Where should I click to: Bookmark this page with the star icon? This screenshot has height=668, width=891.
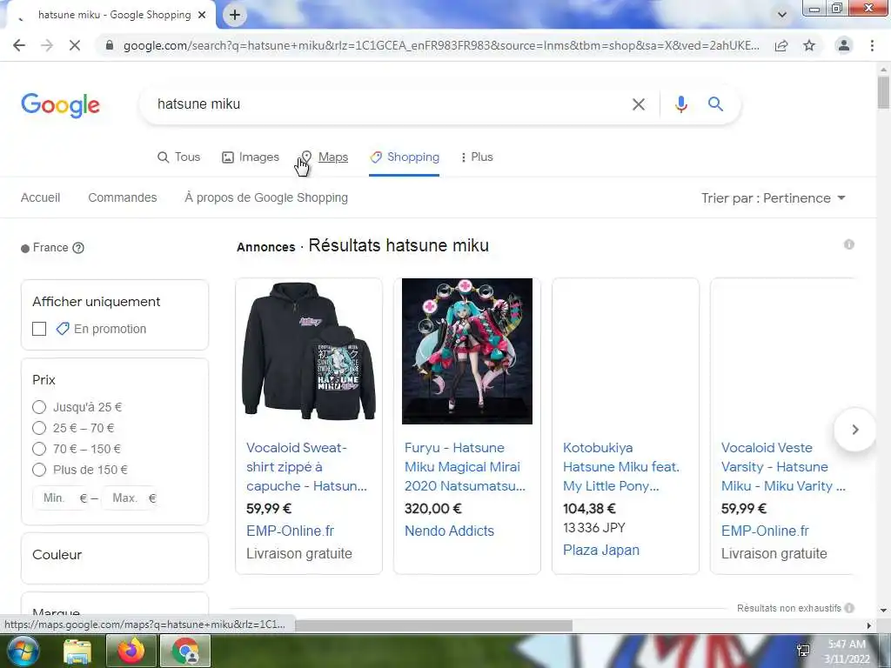click(x=809, y=45)
